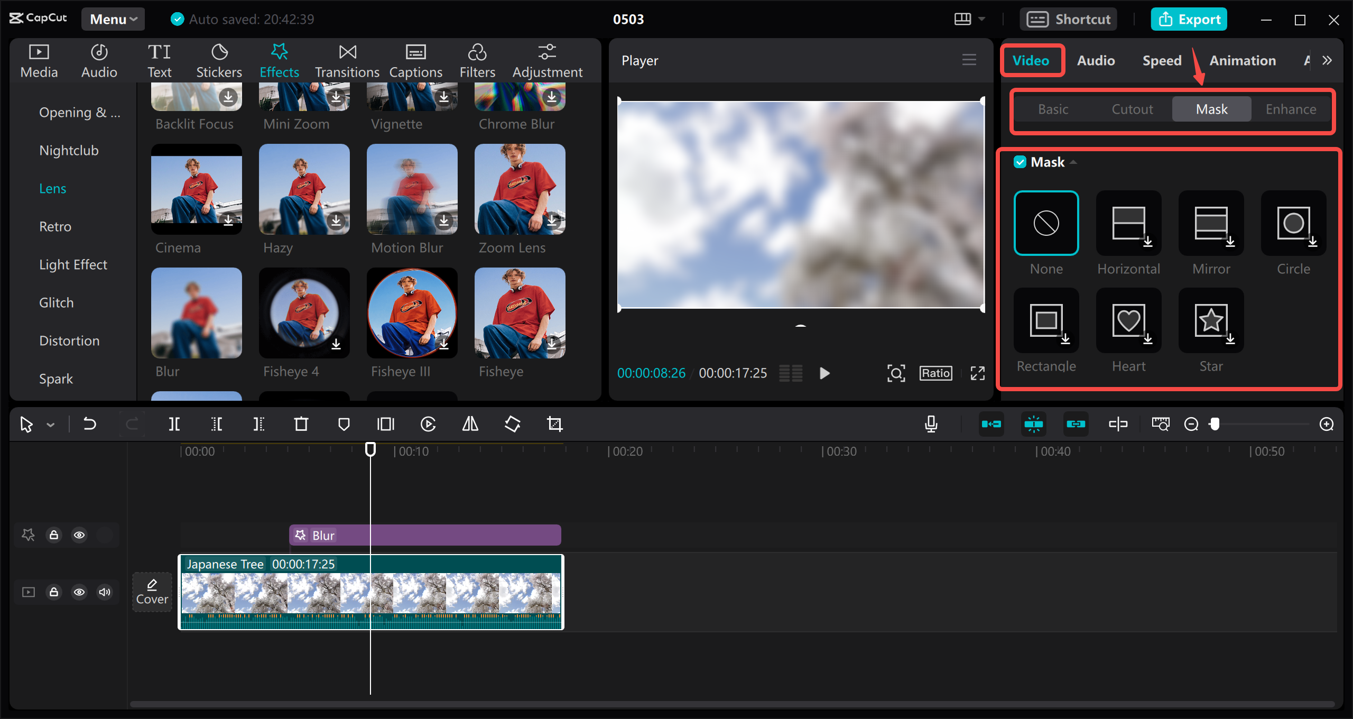Expand the select tool dropdown arrow
The height and width of the screenshot is (719, 1353).
click(50, 425)
